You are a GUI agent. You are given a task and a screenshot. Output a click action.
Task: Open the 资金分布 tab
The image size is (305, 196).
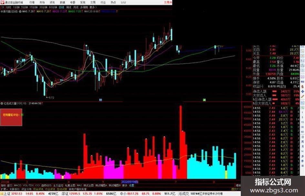pyautogui.click(x=26, y=189)
